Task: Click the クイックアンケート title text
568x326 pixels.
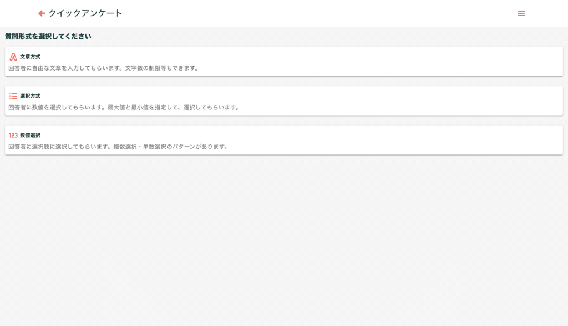Action: [85, 13]
